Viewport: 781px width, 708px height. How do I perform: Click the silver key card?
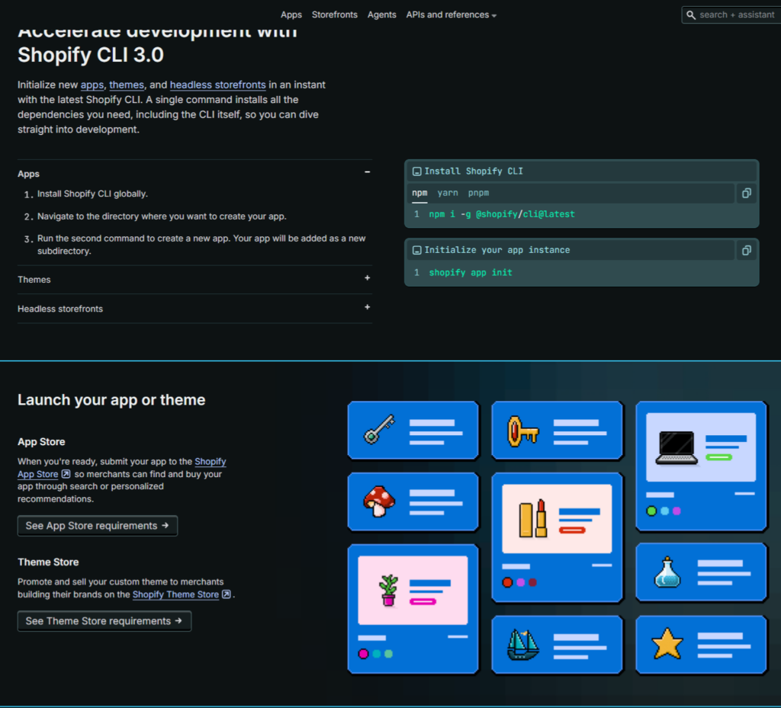pos(413,431)
